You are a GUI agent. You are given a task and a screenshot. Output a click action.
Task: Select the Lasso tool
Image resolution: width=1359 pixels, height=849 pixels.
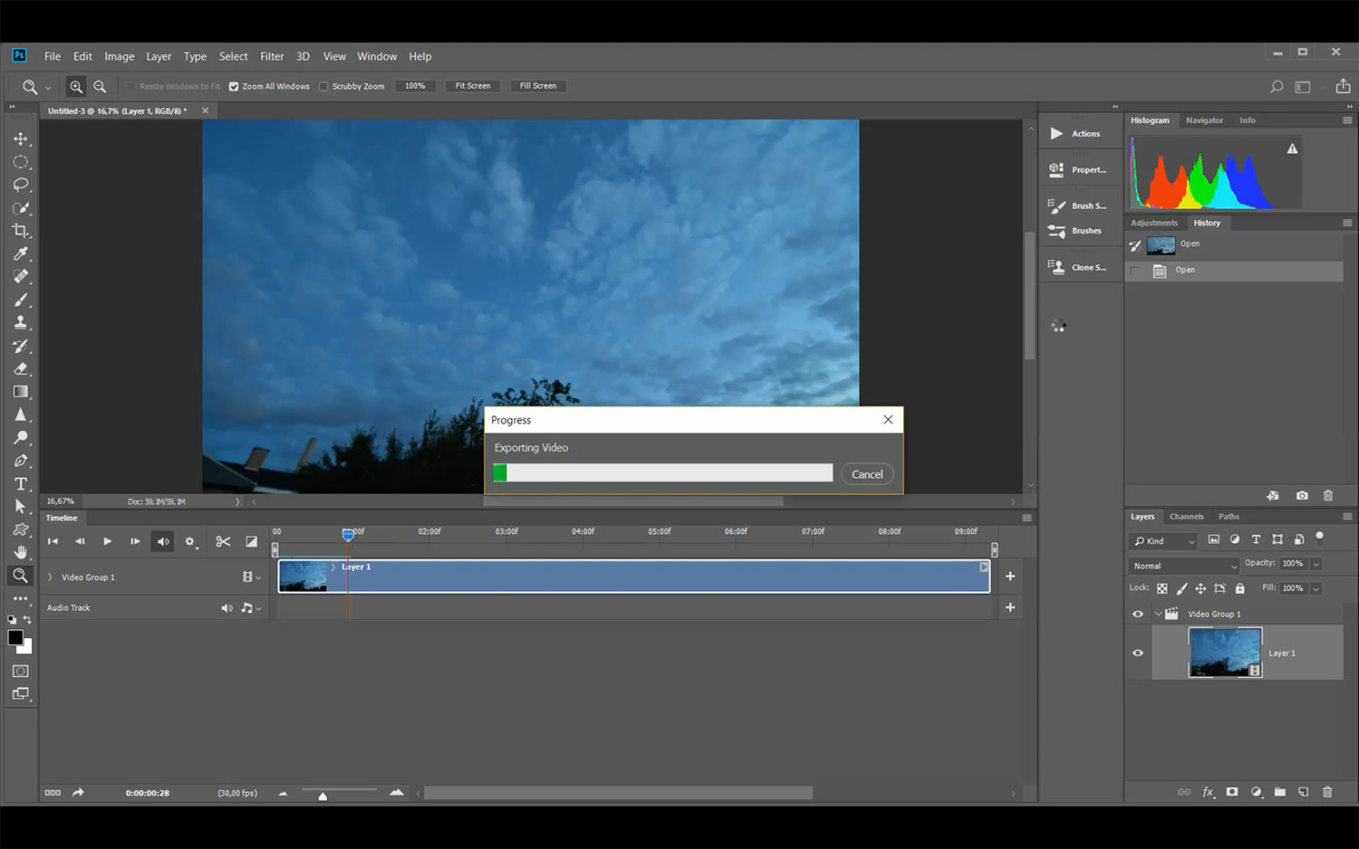pos(21,185)
